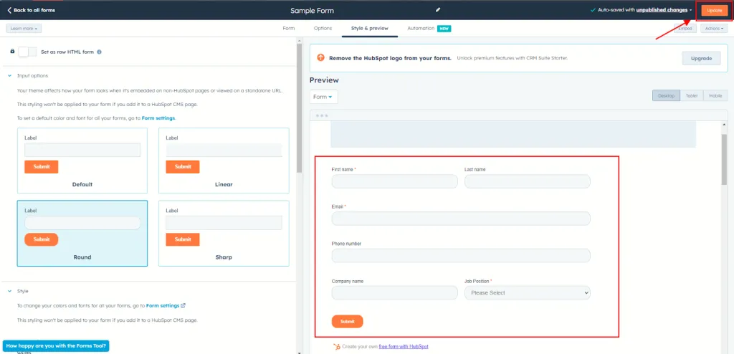
Task: Click the Submit button in the form preview
Action: pyautogui.click(x=348, y=321)
